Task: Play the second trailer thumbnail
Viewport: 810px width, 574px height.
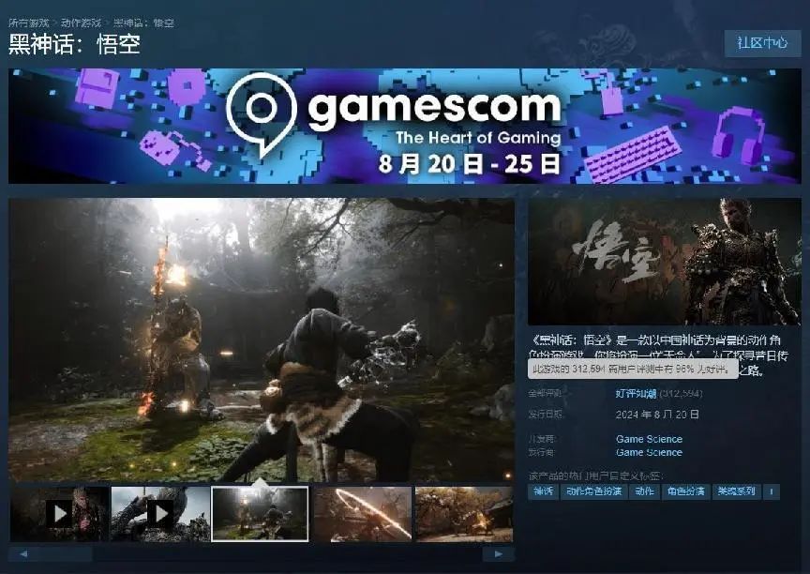Action: [x=159, y=513]
